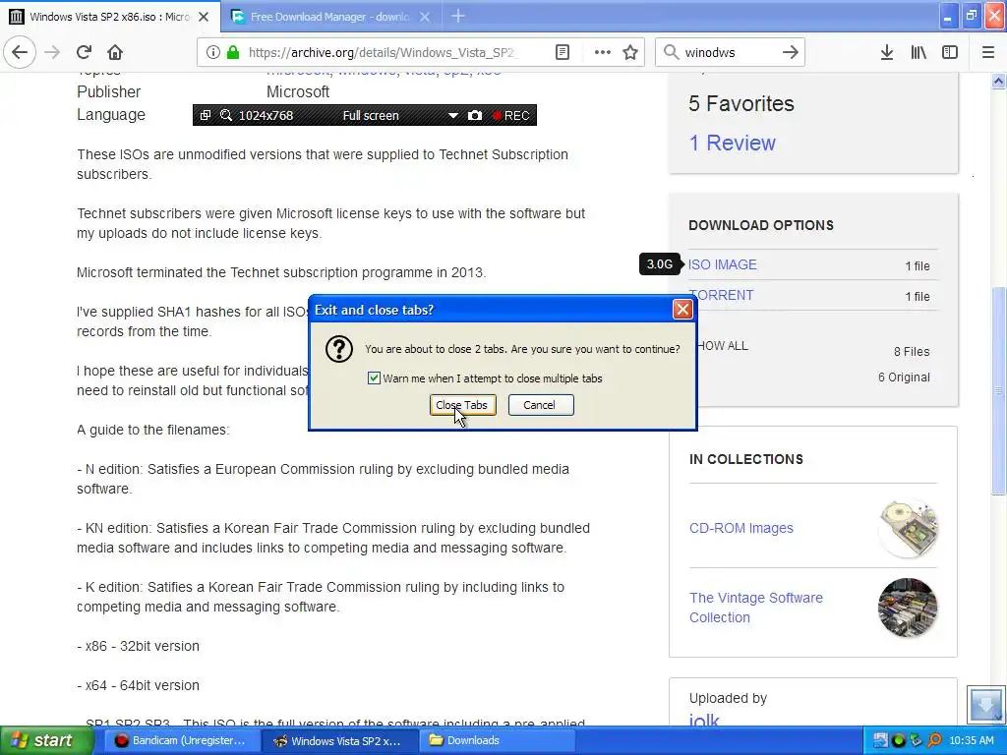The image size is (1007, 755).
Task: Open the Library bookmarks and history icon
Action: (918, 53)
